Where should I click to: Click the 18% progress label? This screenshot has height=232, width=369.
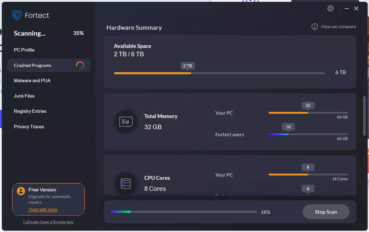[266, 212]
